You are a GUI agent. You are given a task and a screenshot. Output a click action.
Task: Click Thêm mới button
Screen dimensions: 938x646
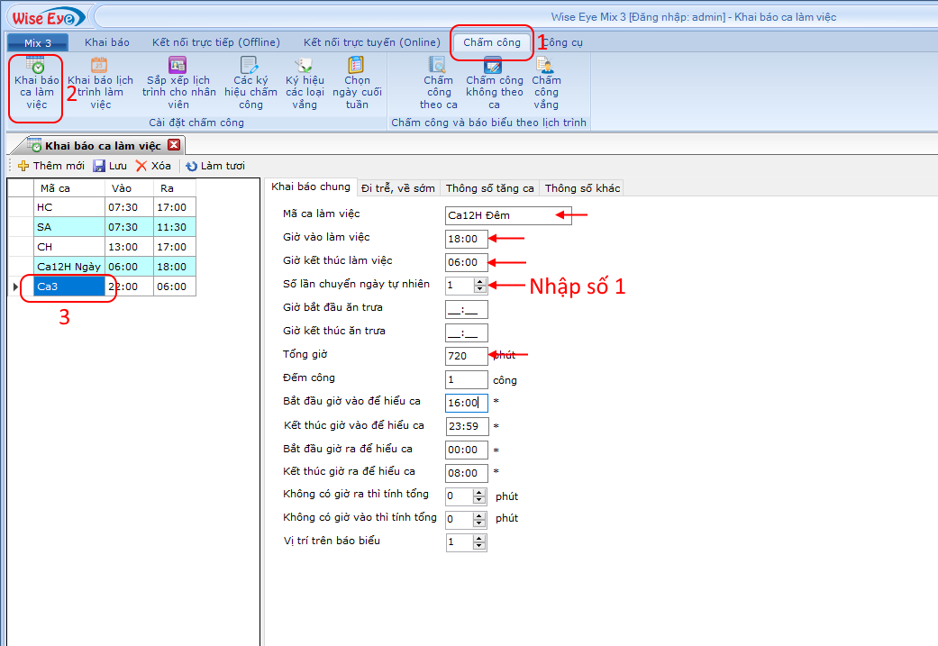[50, 166]
